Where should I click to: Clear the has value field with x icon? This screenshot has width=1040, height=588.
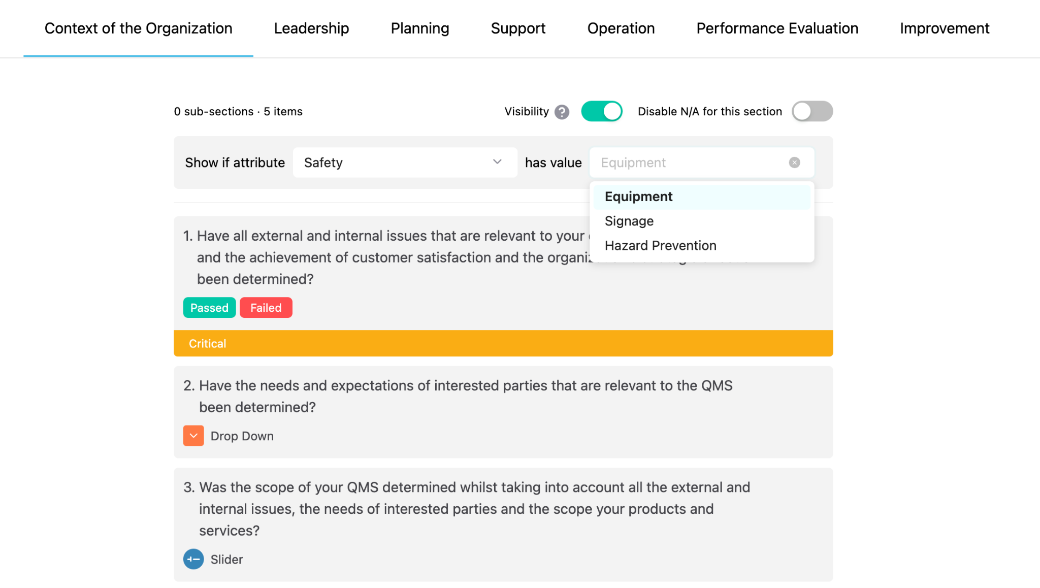[795, 162]
